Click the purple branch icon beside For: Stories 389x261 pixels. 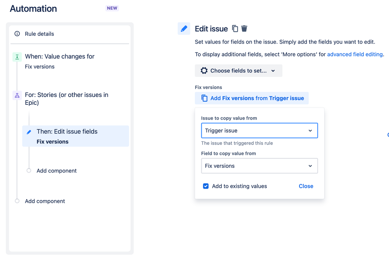[17, 95]
